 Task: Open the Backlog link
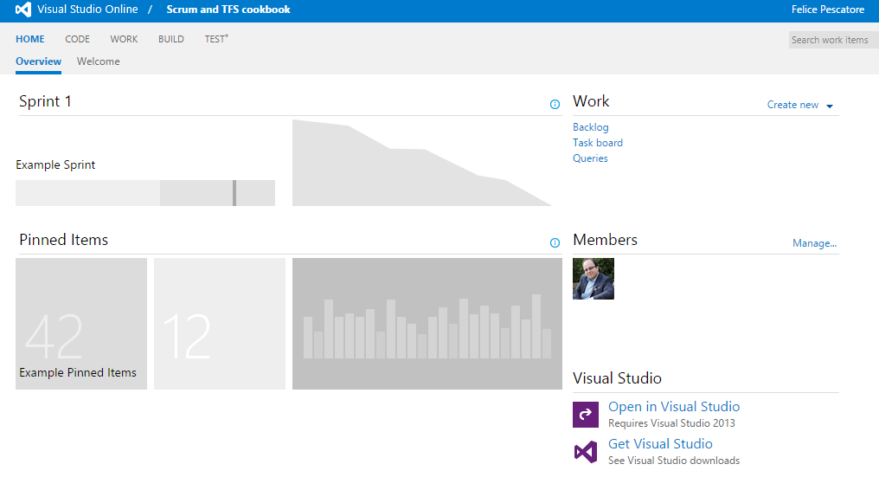[590, 127]
